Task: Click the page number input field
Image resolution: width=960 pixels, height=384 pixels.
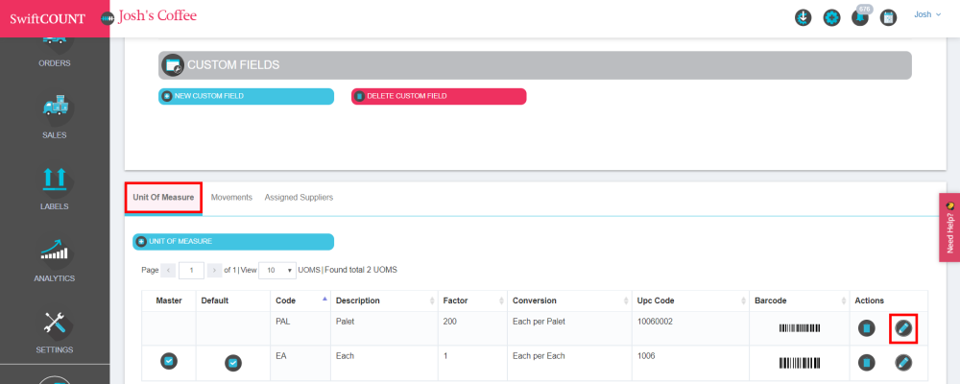Action: pos(191,271)
